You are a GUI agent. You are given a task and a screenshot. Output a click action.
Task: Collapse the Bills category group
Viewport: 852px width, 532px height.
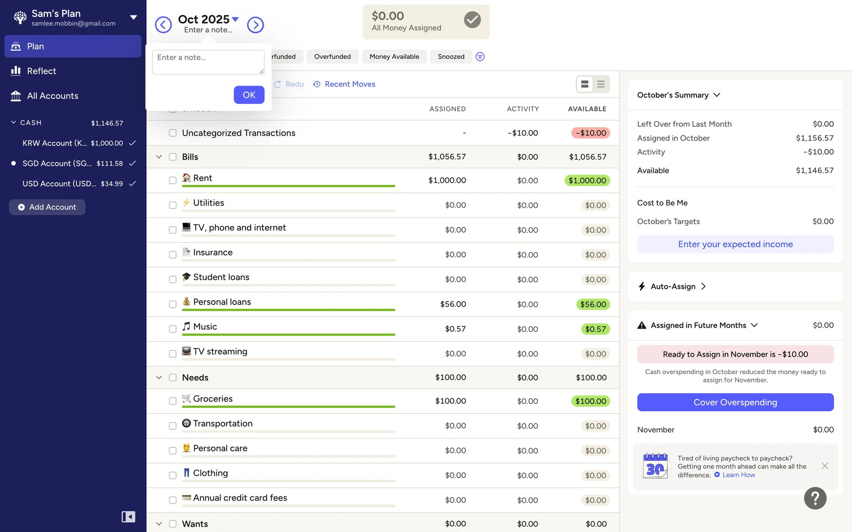pyautogui.click(x=159, y=157)
